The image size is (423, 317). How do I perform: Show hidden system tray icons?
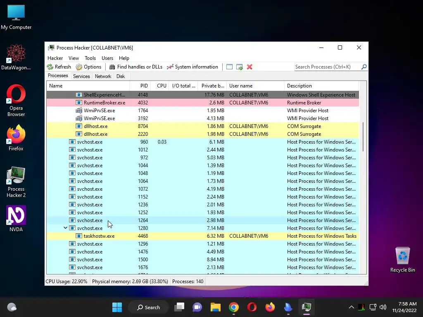(351, 307)
